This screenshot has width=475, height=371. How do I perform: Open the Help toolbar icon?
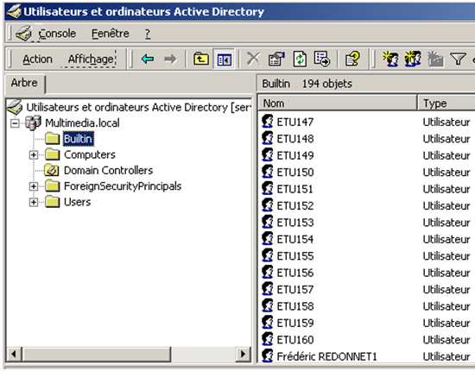pyautogui.click(x=352, y=59)
